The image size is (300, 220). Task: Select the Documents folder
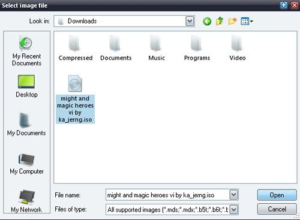click(x=116, y=48)
